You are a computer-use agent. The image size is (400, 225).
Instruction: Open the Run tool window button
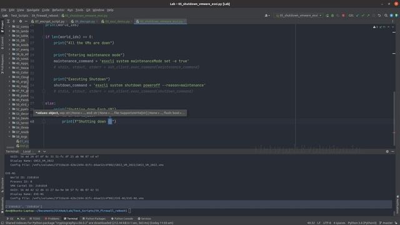coord(21,219)
